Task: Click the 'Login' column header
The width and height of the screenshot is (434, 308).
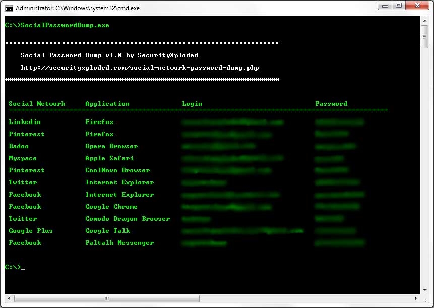Action: [192, 104]
